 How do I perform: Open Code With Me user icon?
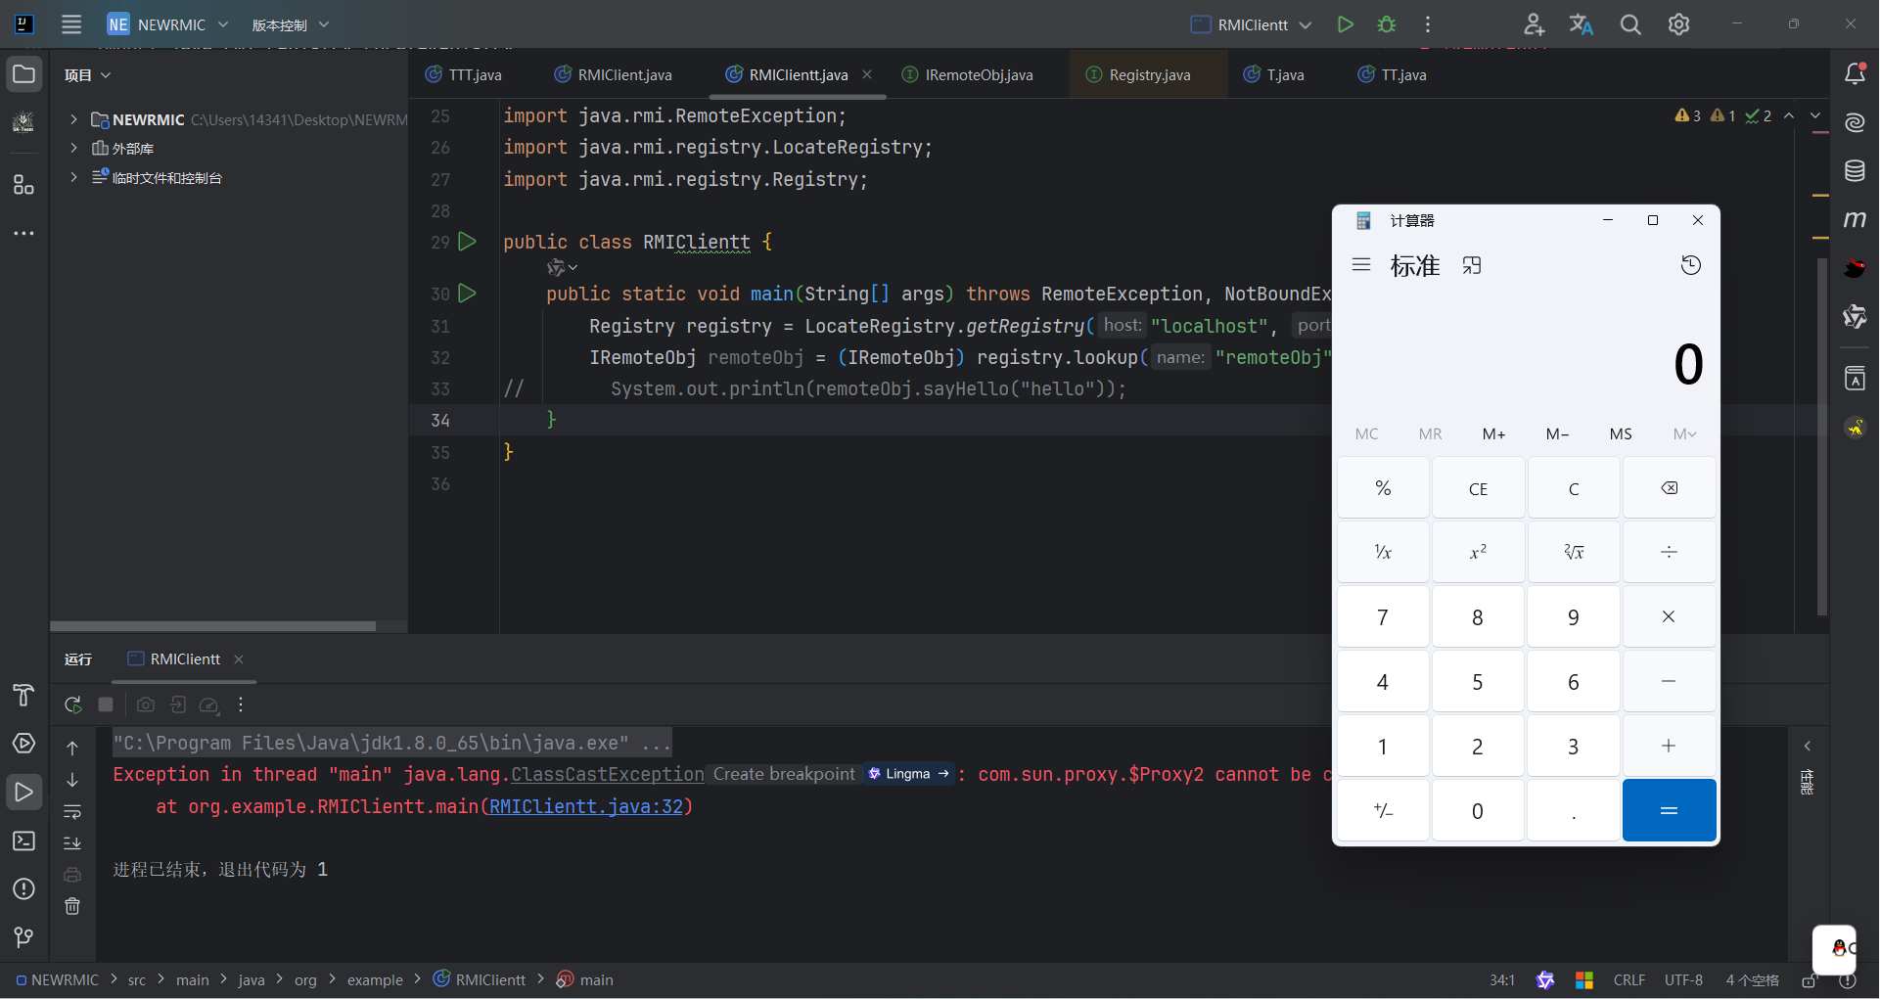[x=1534, y=24]
